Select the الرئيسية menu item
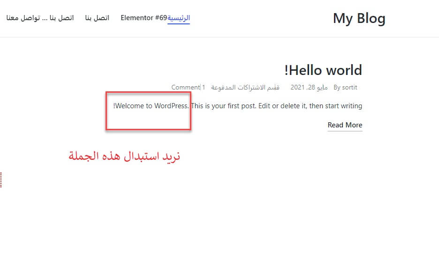439x268 pixels. 179,18
